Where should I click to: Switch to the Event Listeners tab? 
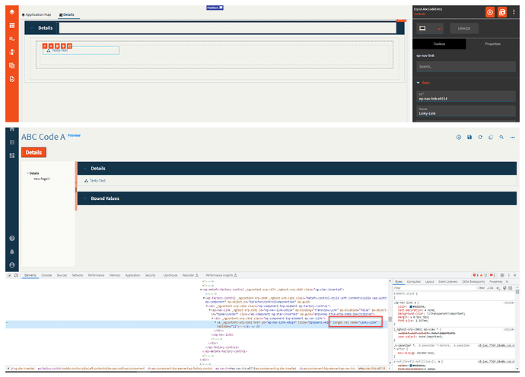pos(448,282)
